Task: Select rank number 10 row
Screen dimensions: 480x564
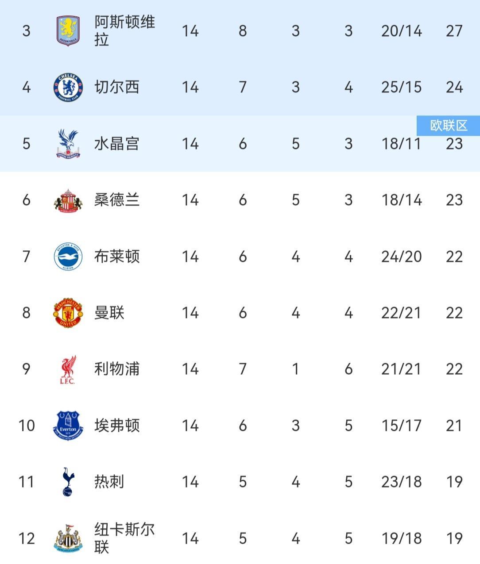Action: pos(27,425)
